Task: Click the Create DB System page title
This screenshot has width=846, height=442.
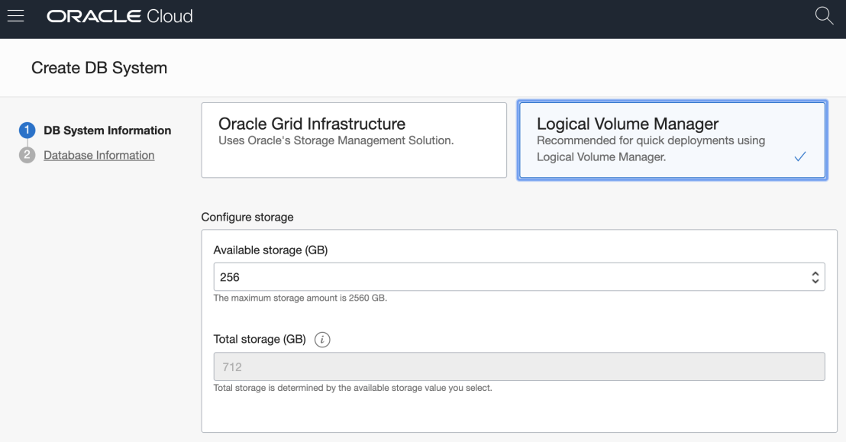Action: tap(99, 68)
